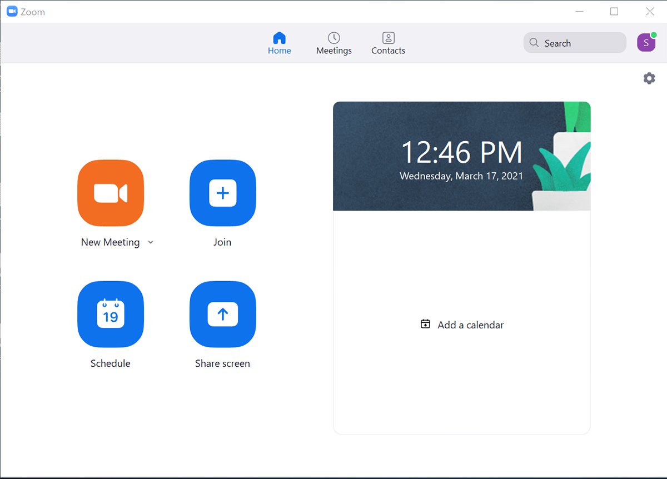Image resolution: width=667 pixels, height=479 pixels.
Task: Click the magnifier icon in Search
Action: [x=534, y=43]
